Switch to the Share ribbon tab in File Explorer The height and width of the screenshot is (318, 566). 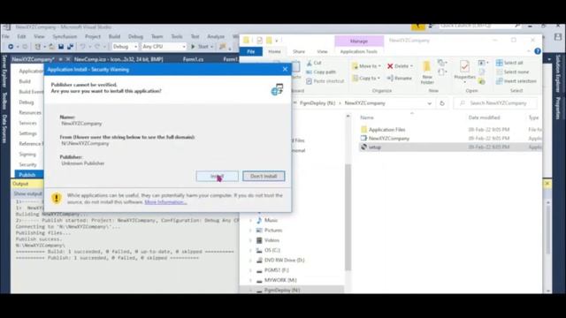(x=299, y=51)
